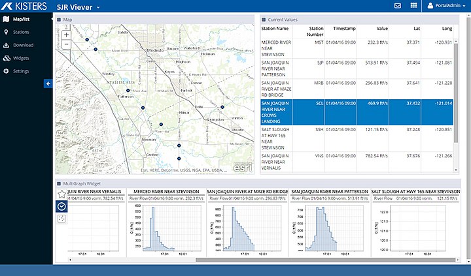Screen dimensions: 471x276
Task: Collapse the sidebar with the arrow button
Action: coord(48,84)
